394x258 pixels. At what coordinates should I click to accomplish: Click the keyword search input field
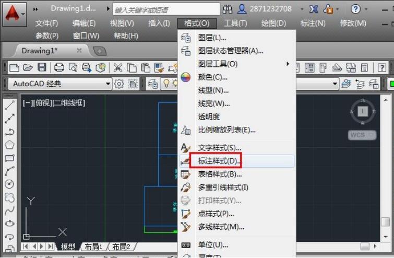point(166,9)
